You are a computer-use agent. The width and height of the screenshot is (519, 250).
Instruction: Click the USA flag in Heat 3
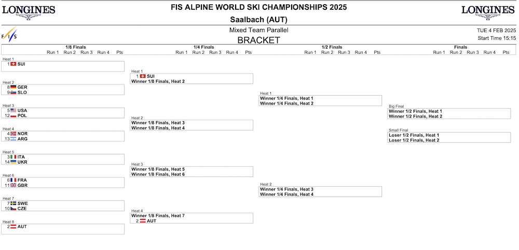tap(13, 110)
